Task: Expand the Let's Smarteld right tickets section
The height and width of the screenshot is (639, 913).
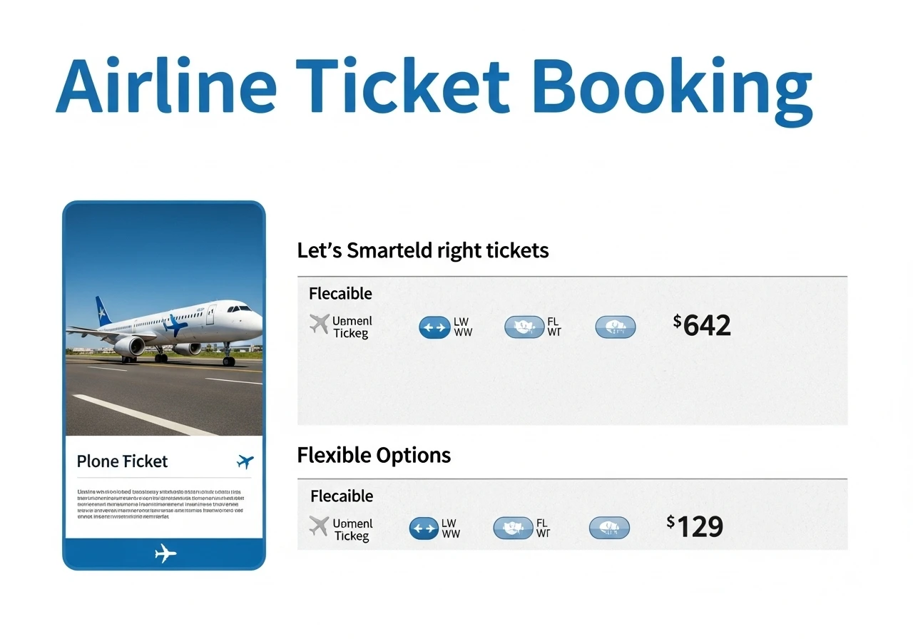Action: pyautogui.click(x=423, y=250)
